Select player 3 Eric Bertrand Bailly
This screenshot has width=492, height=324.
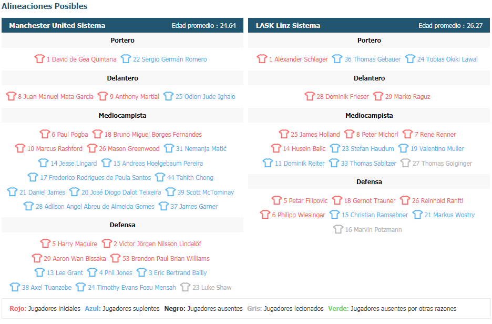(178, 273)
